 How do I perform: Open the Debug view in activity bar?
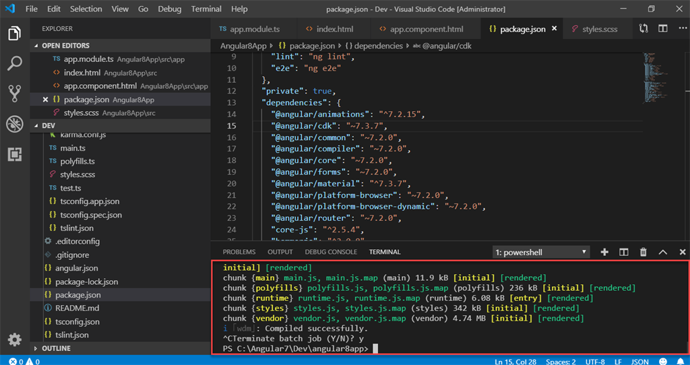[14, 124]
